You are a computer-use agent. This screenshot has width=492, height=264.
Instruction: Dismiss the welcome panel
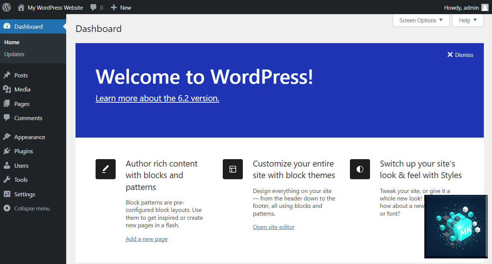click(x=460, y=55)
